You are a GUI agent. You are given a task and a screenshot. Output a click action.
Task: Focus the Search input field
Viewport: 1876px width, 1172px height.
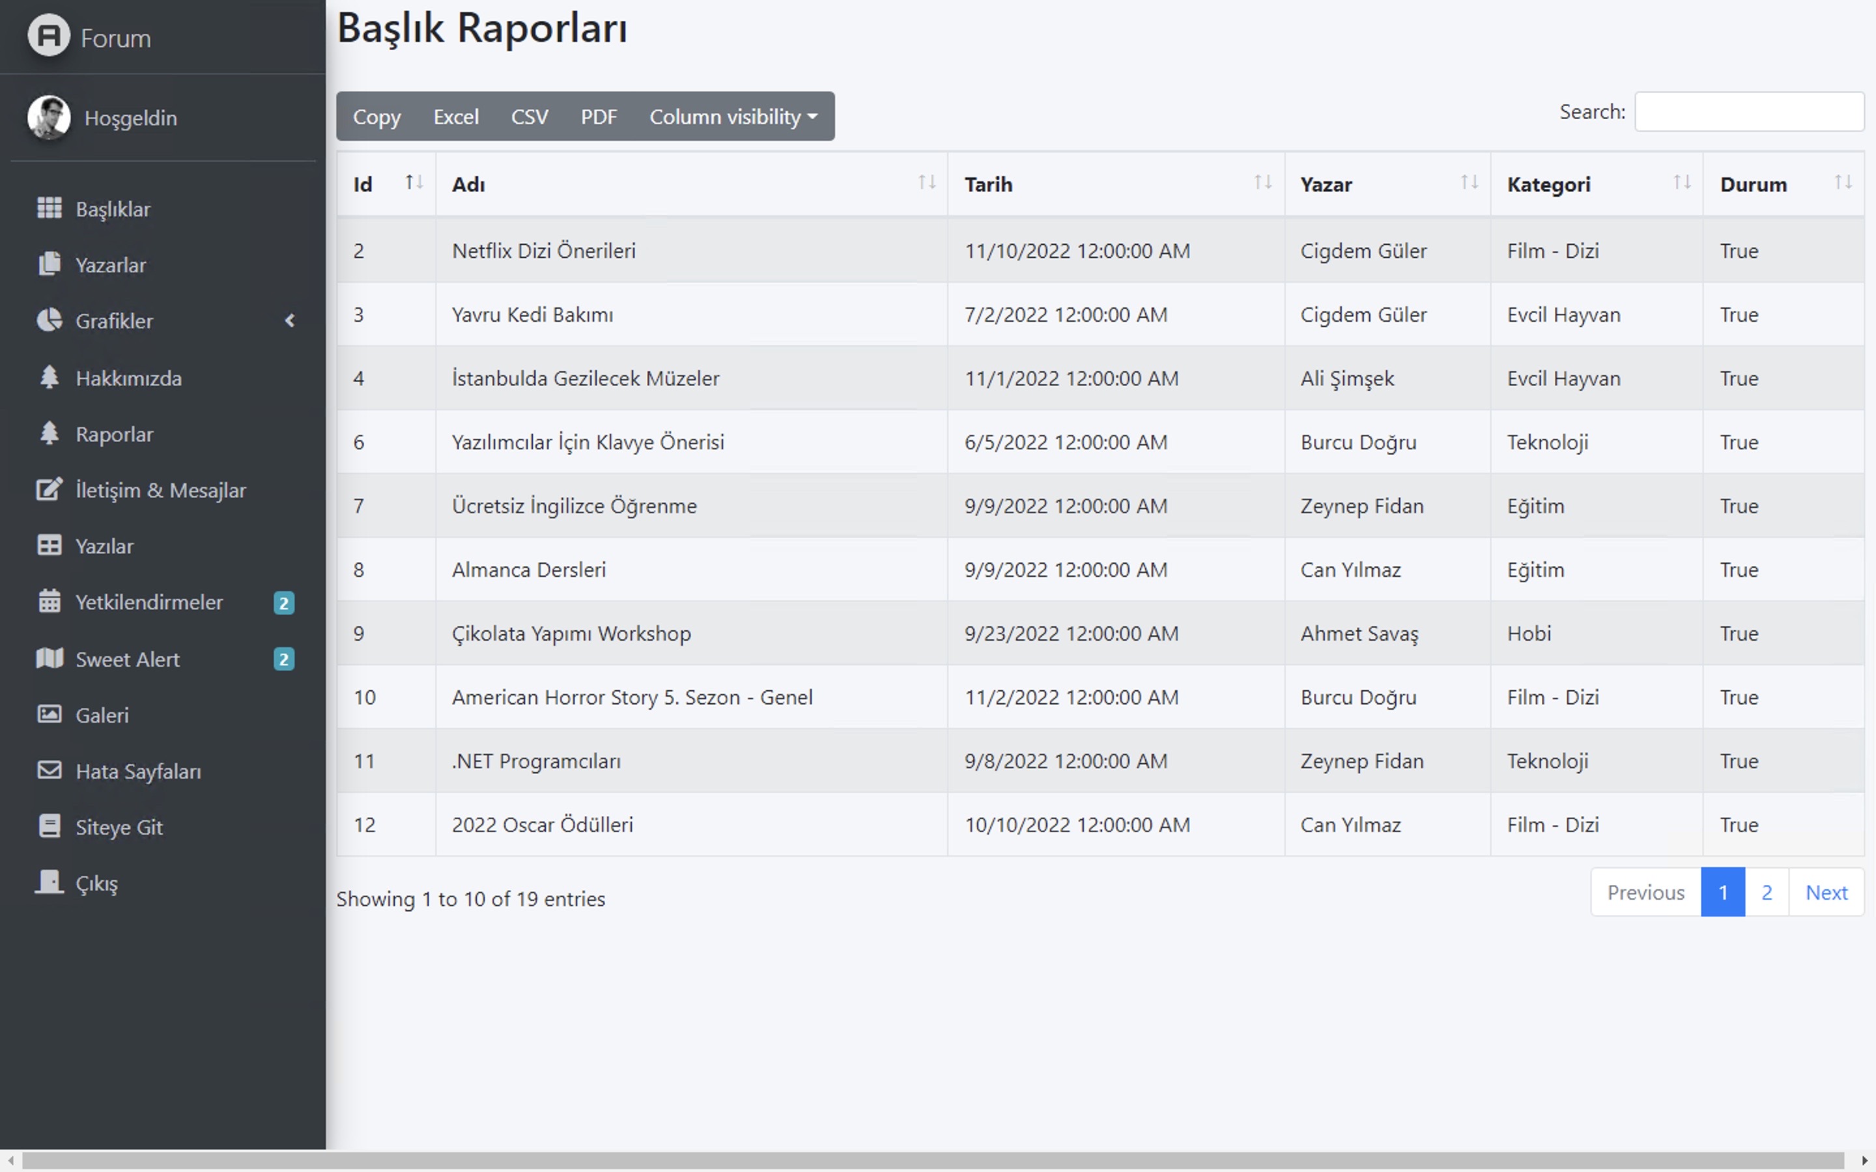click(1748, 111)
